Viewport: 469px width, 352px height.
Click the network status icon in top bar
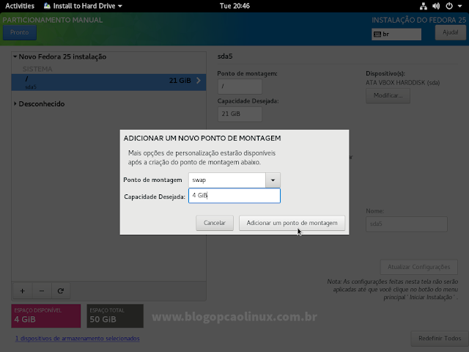click(424, 6)
